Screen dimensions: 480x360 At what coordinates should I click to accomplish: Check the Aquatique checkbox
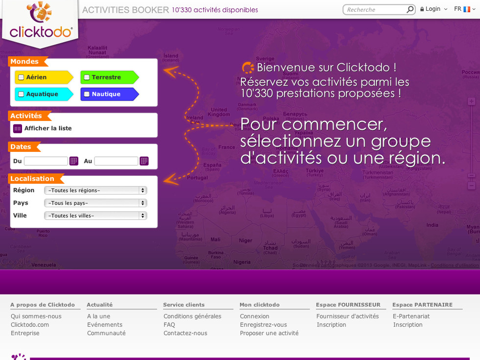point(21,94)
